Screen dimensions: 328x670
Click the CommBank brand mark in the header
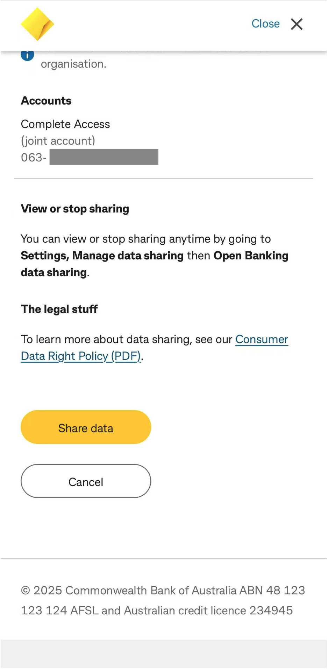[37, 24]
